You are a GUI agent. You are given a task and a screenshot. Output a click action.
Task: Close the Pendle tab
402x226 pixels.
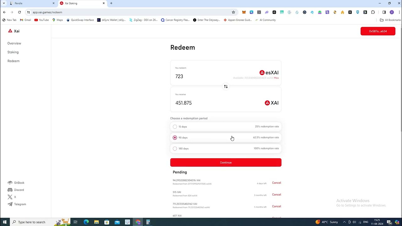tap(53, 3)
